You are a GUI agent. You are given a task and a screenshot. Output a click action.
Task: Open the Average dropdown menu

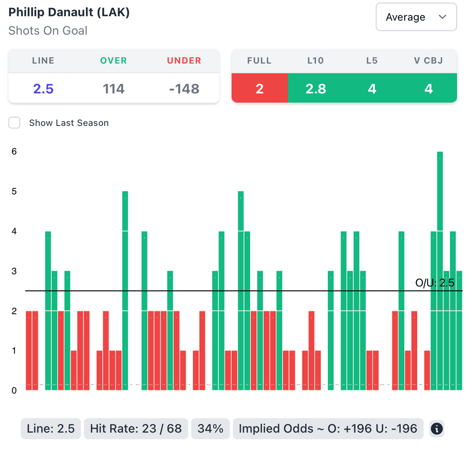(416, 17)
